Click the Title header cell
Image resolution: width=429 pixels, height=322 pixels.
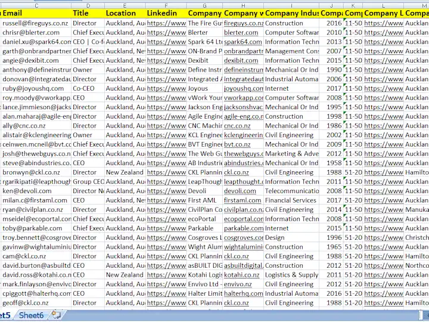(x=88, y=13)
